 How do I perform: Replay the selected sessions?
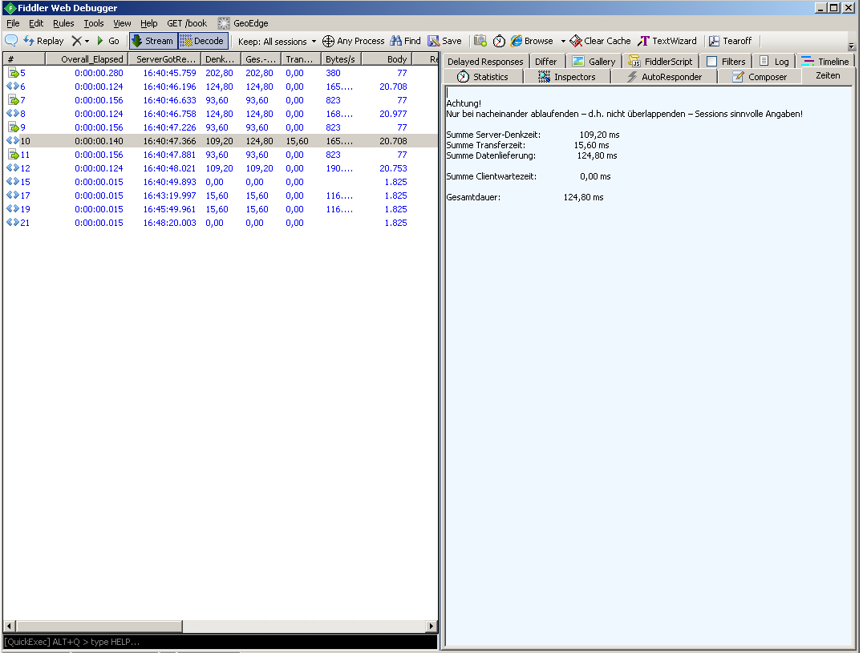[x=43, y=41]
